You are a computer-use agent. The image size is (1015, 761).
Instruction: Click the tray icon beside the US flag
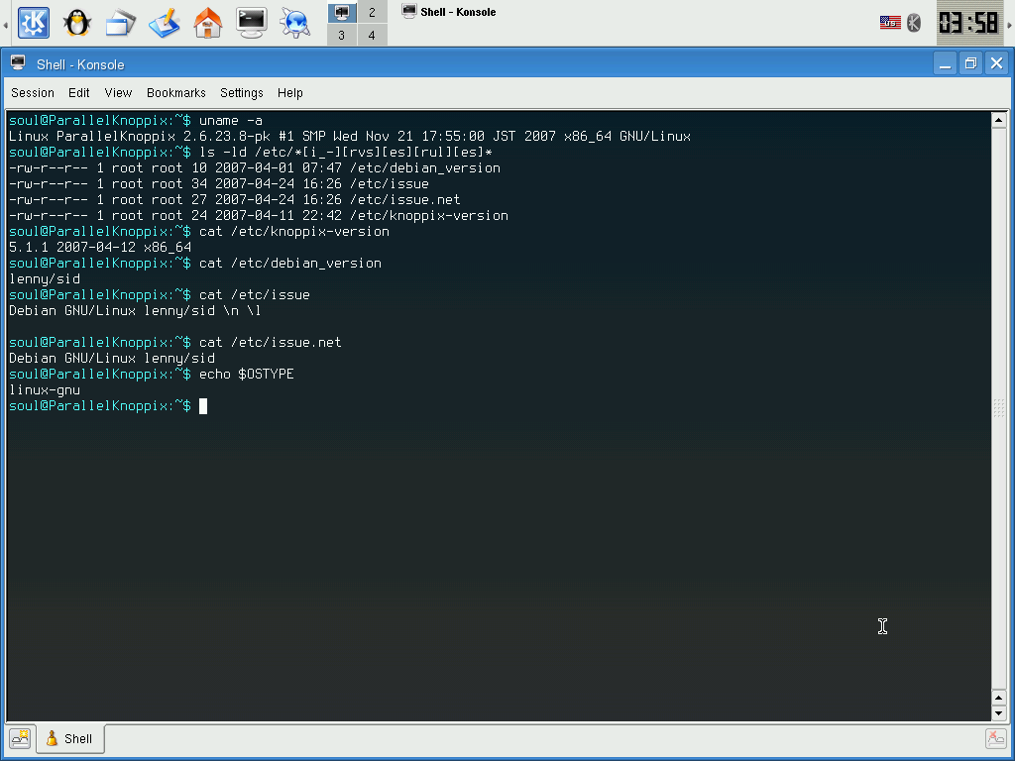coord(913,23)
